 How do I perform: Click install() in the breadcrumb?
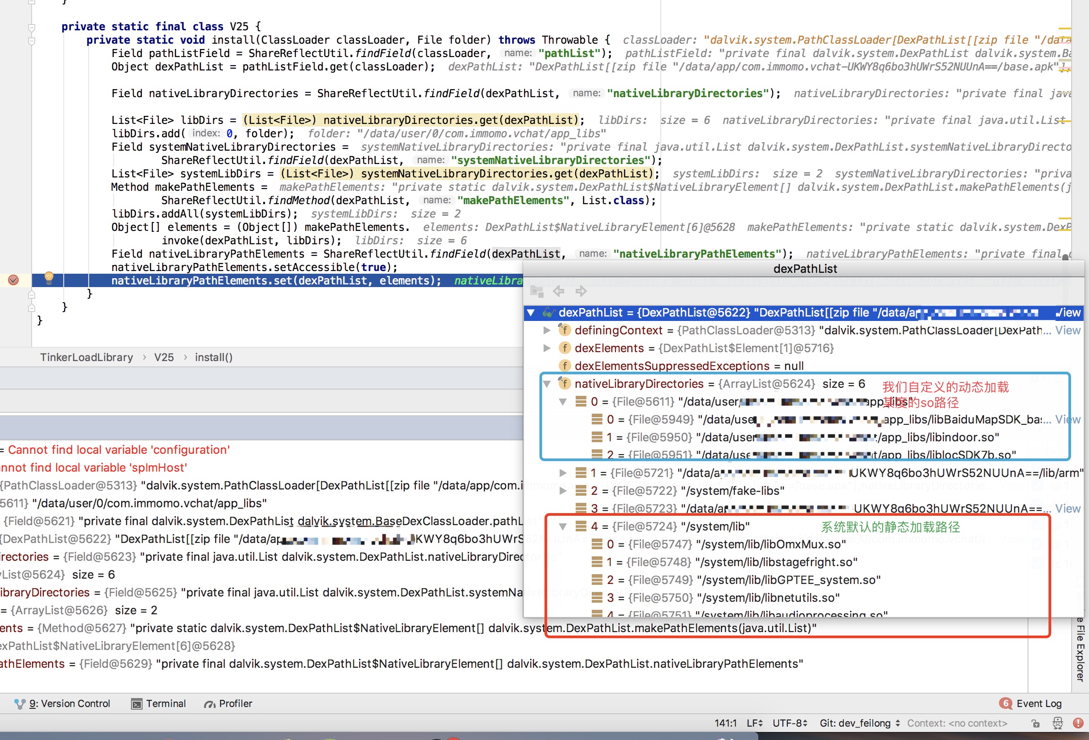pos(214,358)
